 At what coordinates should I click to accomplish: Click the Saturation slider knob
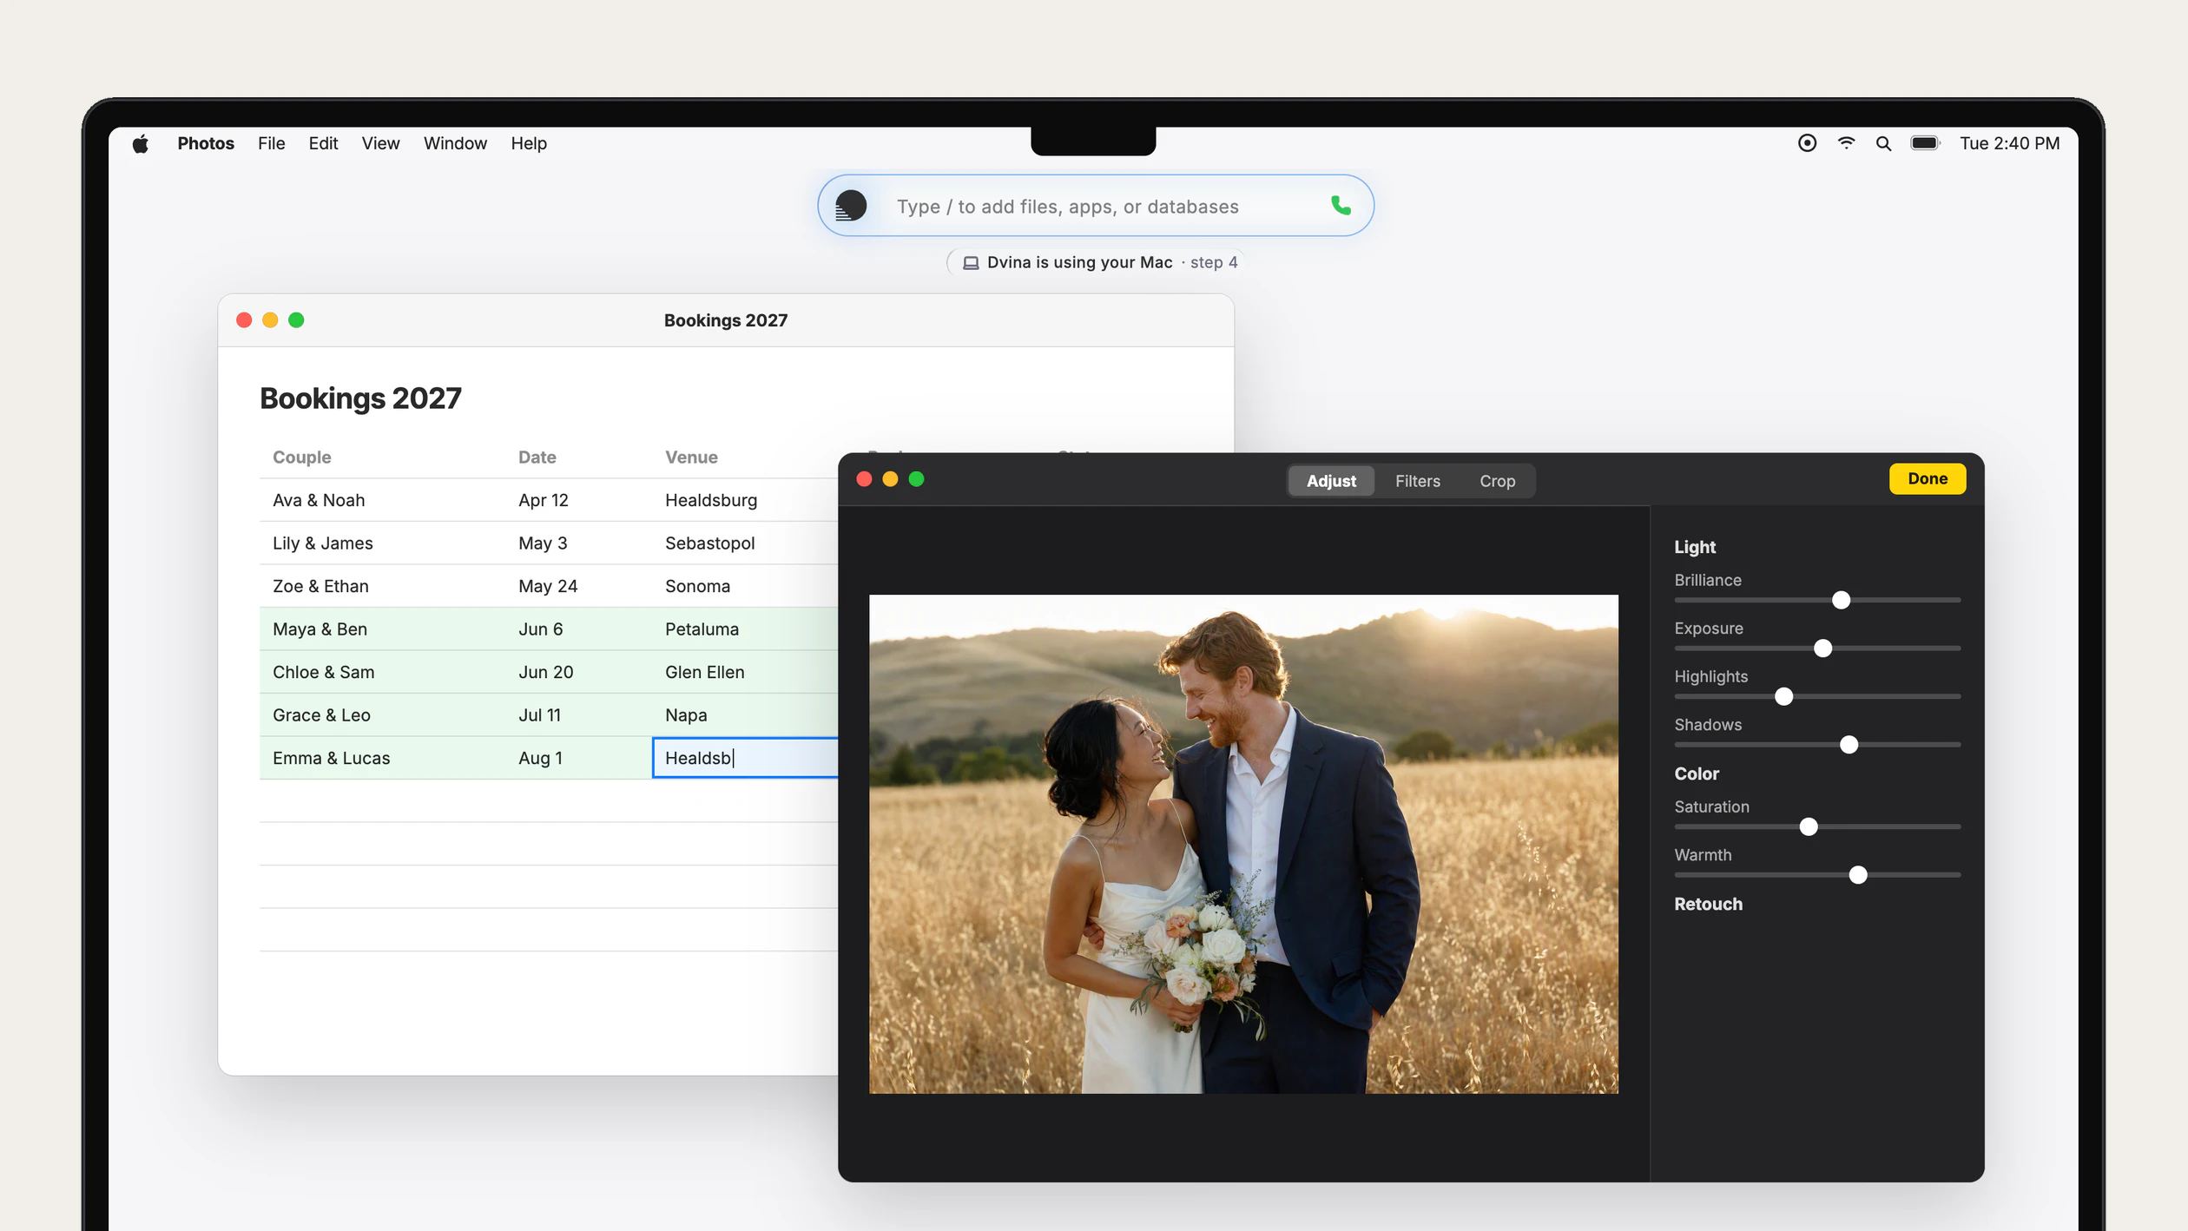tap(1808, 826)
